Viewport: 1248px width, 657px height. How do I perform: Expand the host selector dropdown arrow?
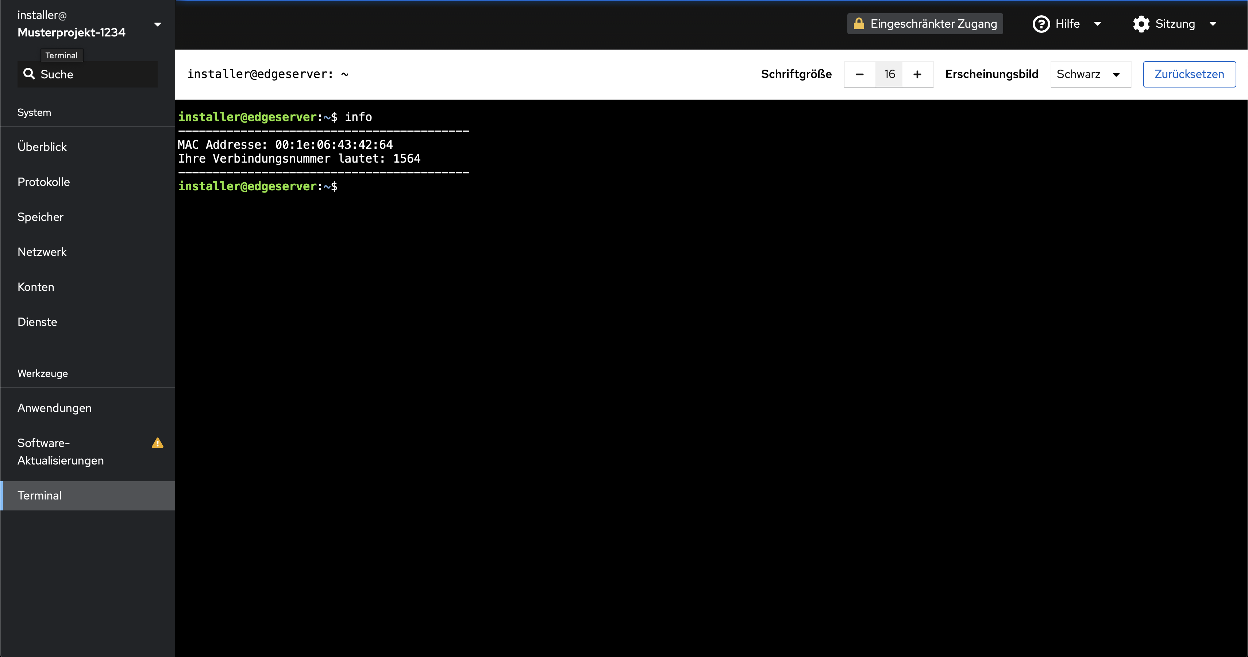coord(157,24)
